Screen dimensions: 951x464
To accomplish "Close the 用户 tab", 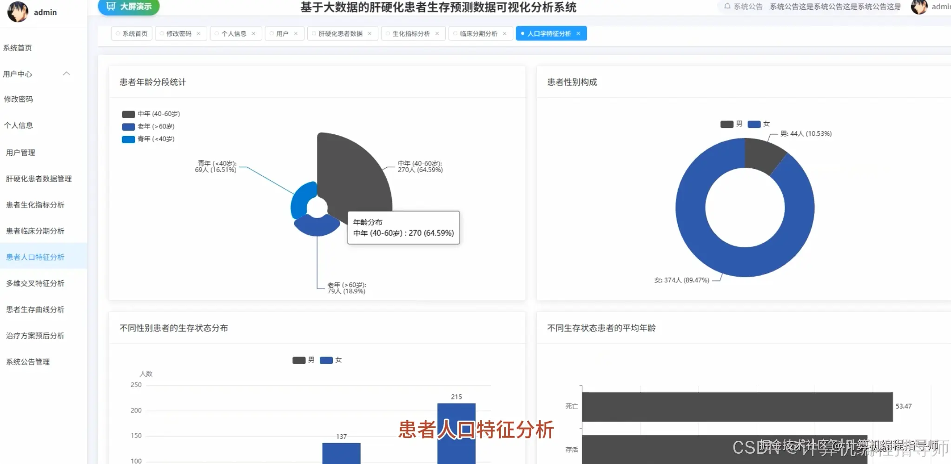I will coord(297,33).
